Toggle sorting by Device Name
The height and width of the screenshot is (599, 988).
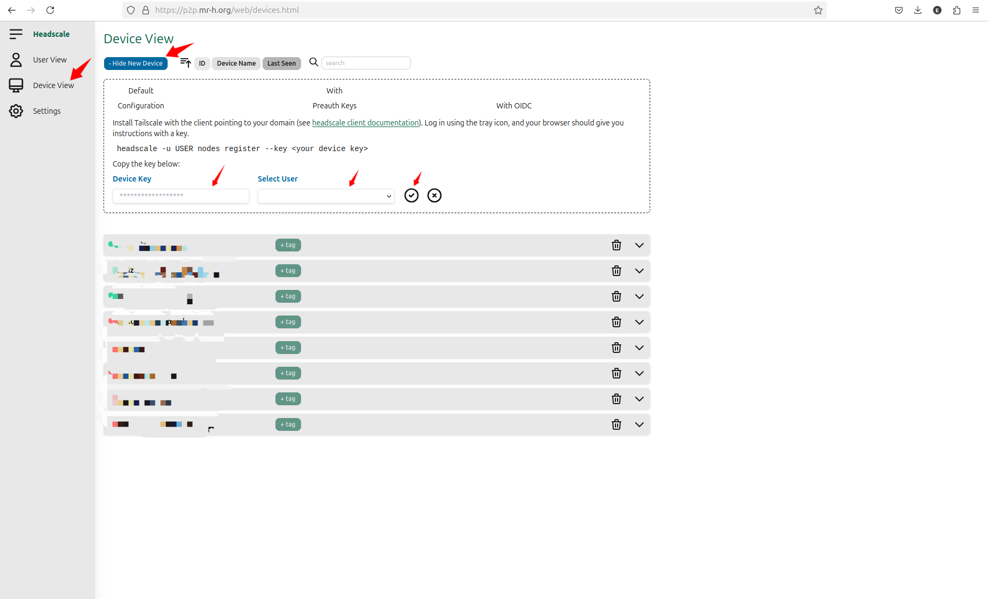(x=235, y=64)
